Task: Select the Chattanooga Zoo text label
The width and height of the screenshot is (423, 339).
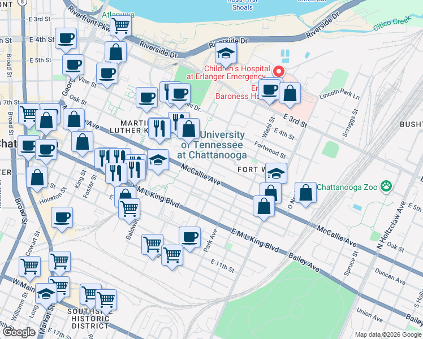Action: coord(347,187)
